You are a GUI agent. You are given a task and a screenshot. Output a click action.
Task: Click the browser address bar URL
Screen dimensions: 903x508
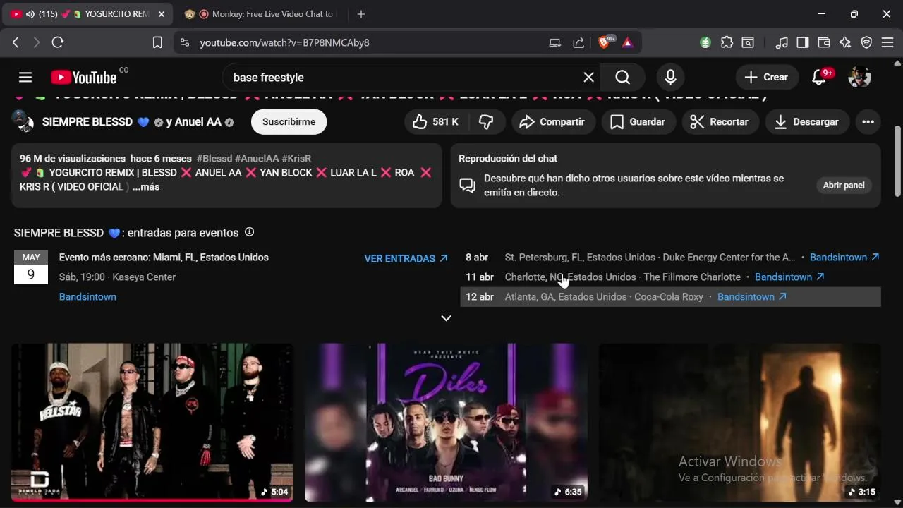(x=284, y=42)
